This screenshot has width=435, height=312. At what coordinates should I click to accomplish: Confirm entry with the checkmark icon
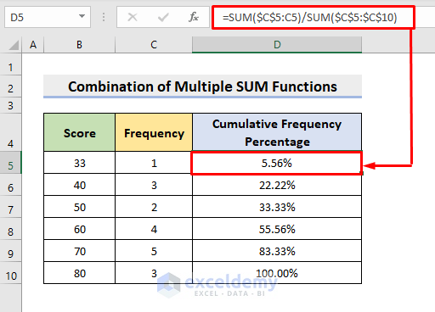(x=163, y=17)
